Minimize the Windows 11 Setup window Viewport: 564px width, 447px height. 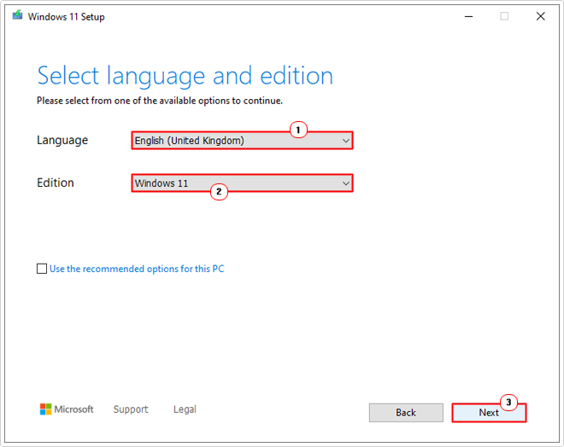[x=468, y=16]
